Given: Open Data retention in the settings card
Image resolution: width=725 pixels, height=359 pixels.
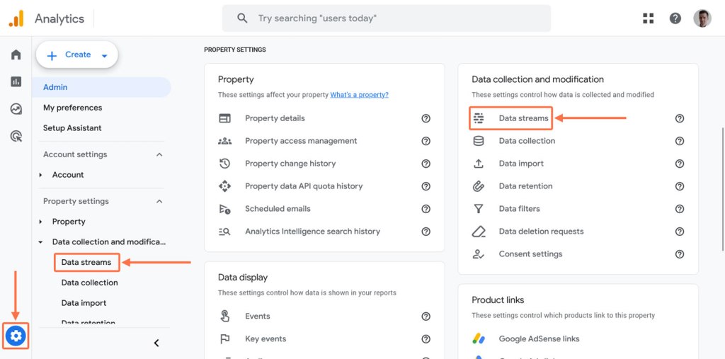Looking at the screenshot, I should click(526, 186).
